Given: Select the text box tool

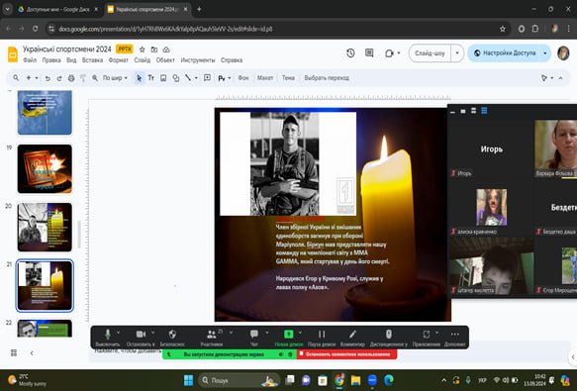Looking at the screenshot, I should coord(150,78).
